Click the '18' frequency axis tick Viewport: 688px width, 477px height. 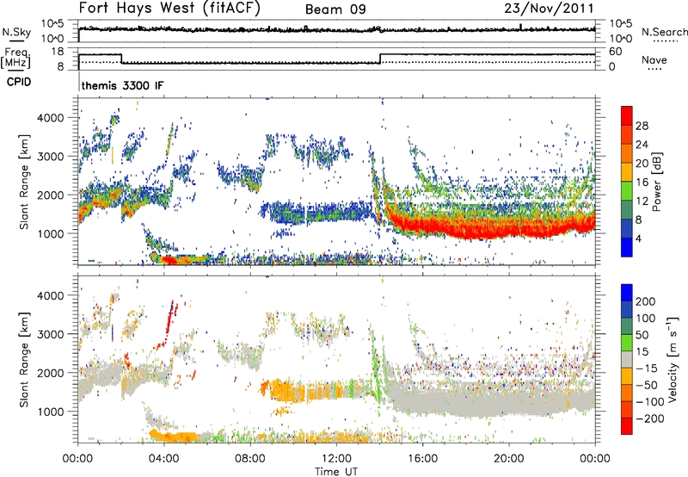(x=58, y=52)
